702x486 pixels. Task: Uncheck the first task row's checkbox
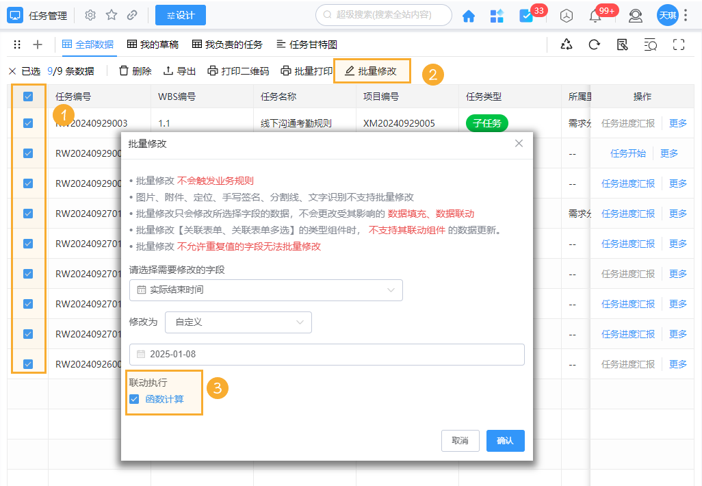pos(27,124)
